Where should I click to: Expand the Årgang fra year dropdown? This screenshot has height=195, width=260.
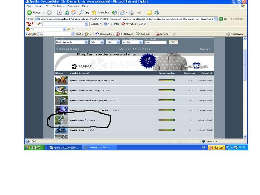(102, 42)
